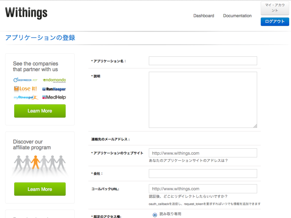Click the Withings logo

pyautogui.click(x=26, y=13)
